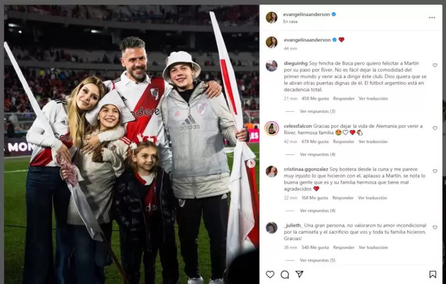Like dieguinhg's comment

435,65
